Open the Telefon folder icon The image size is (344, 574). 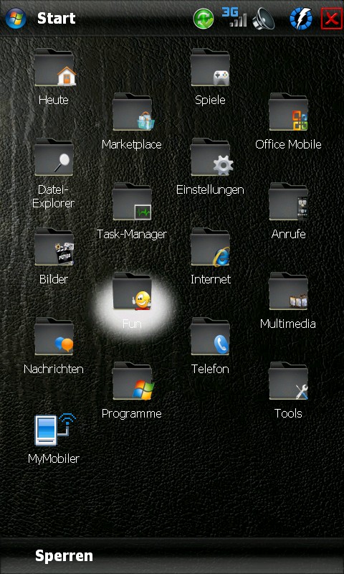point(211,337)
